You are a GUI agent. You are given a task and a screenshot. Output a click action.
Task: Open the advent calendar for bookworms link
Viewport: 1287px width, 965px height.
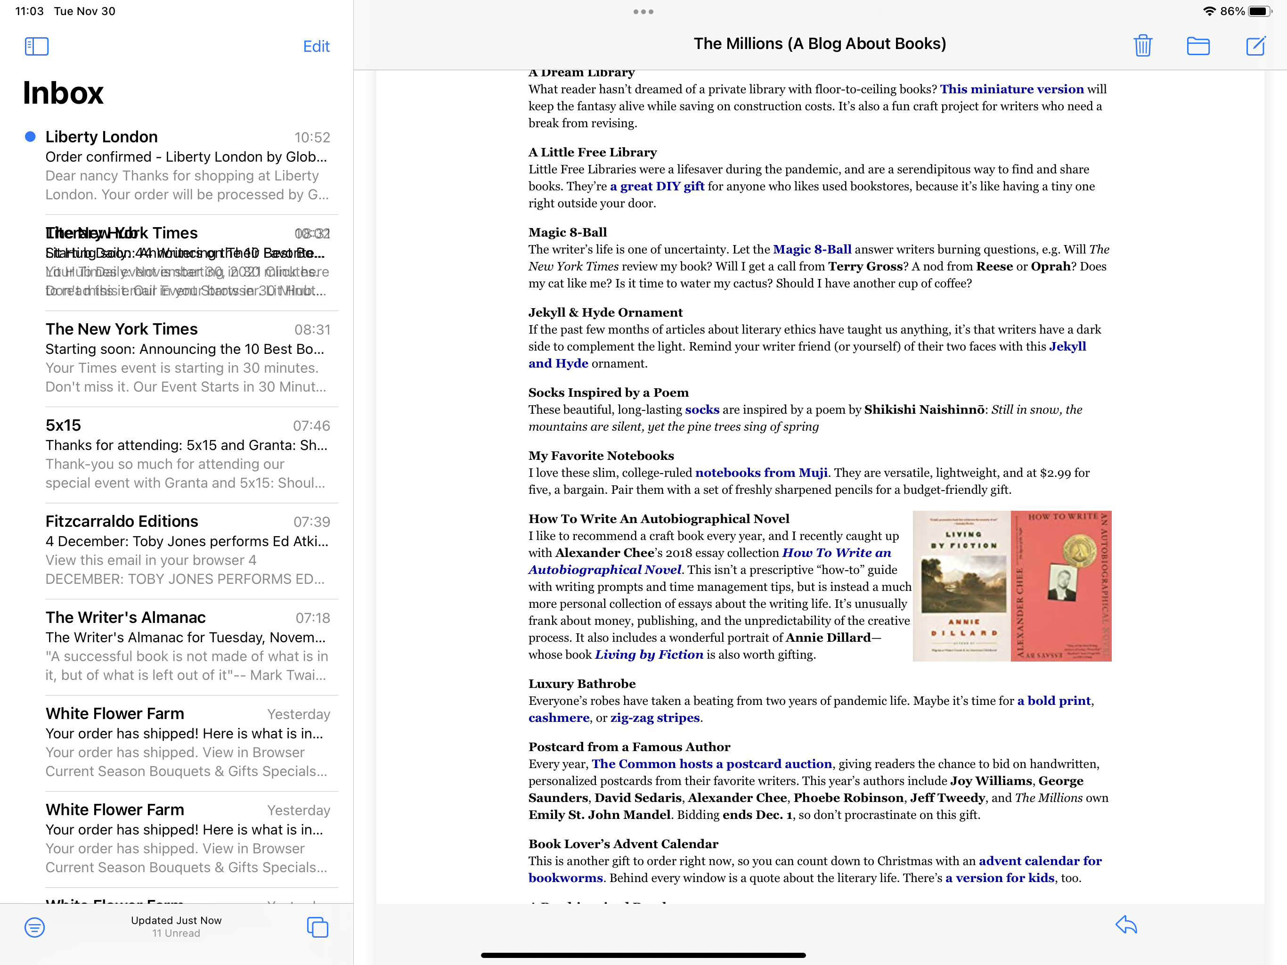[x=1039, y=861]
